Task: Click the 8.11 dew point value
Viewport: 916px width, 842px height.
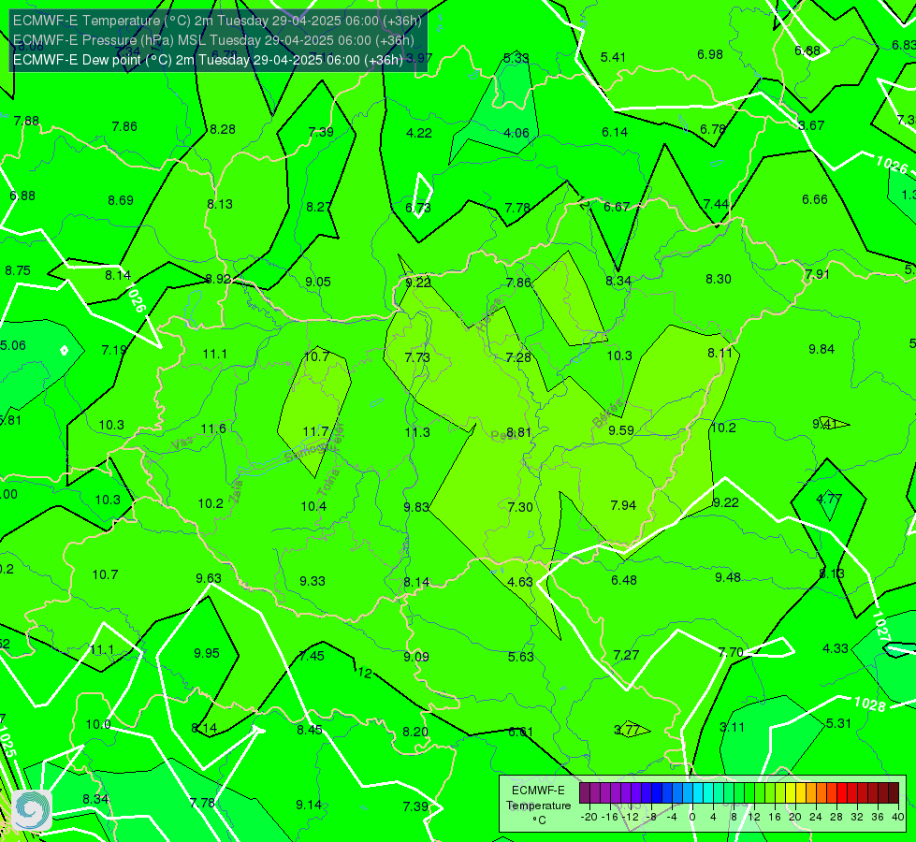Action: (x=720, y=353)
